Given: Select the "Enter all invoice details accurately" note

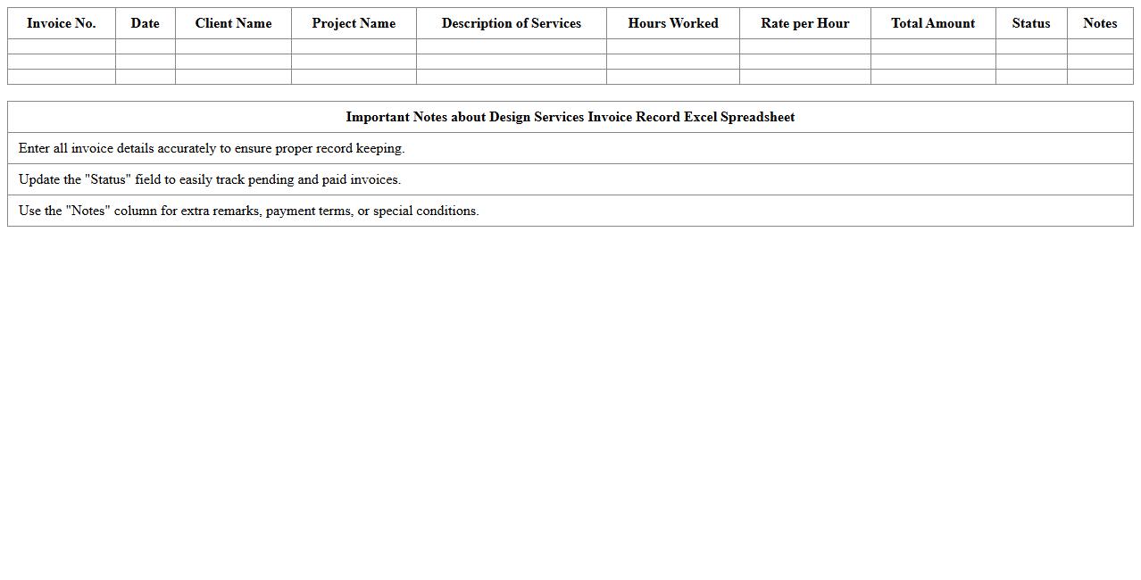Looking at the screenshot, I should (212, 148).
